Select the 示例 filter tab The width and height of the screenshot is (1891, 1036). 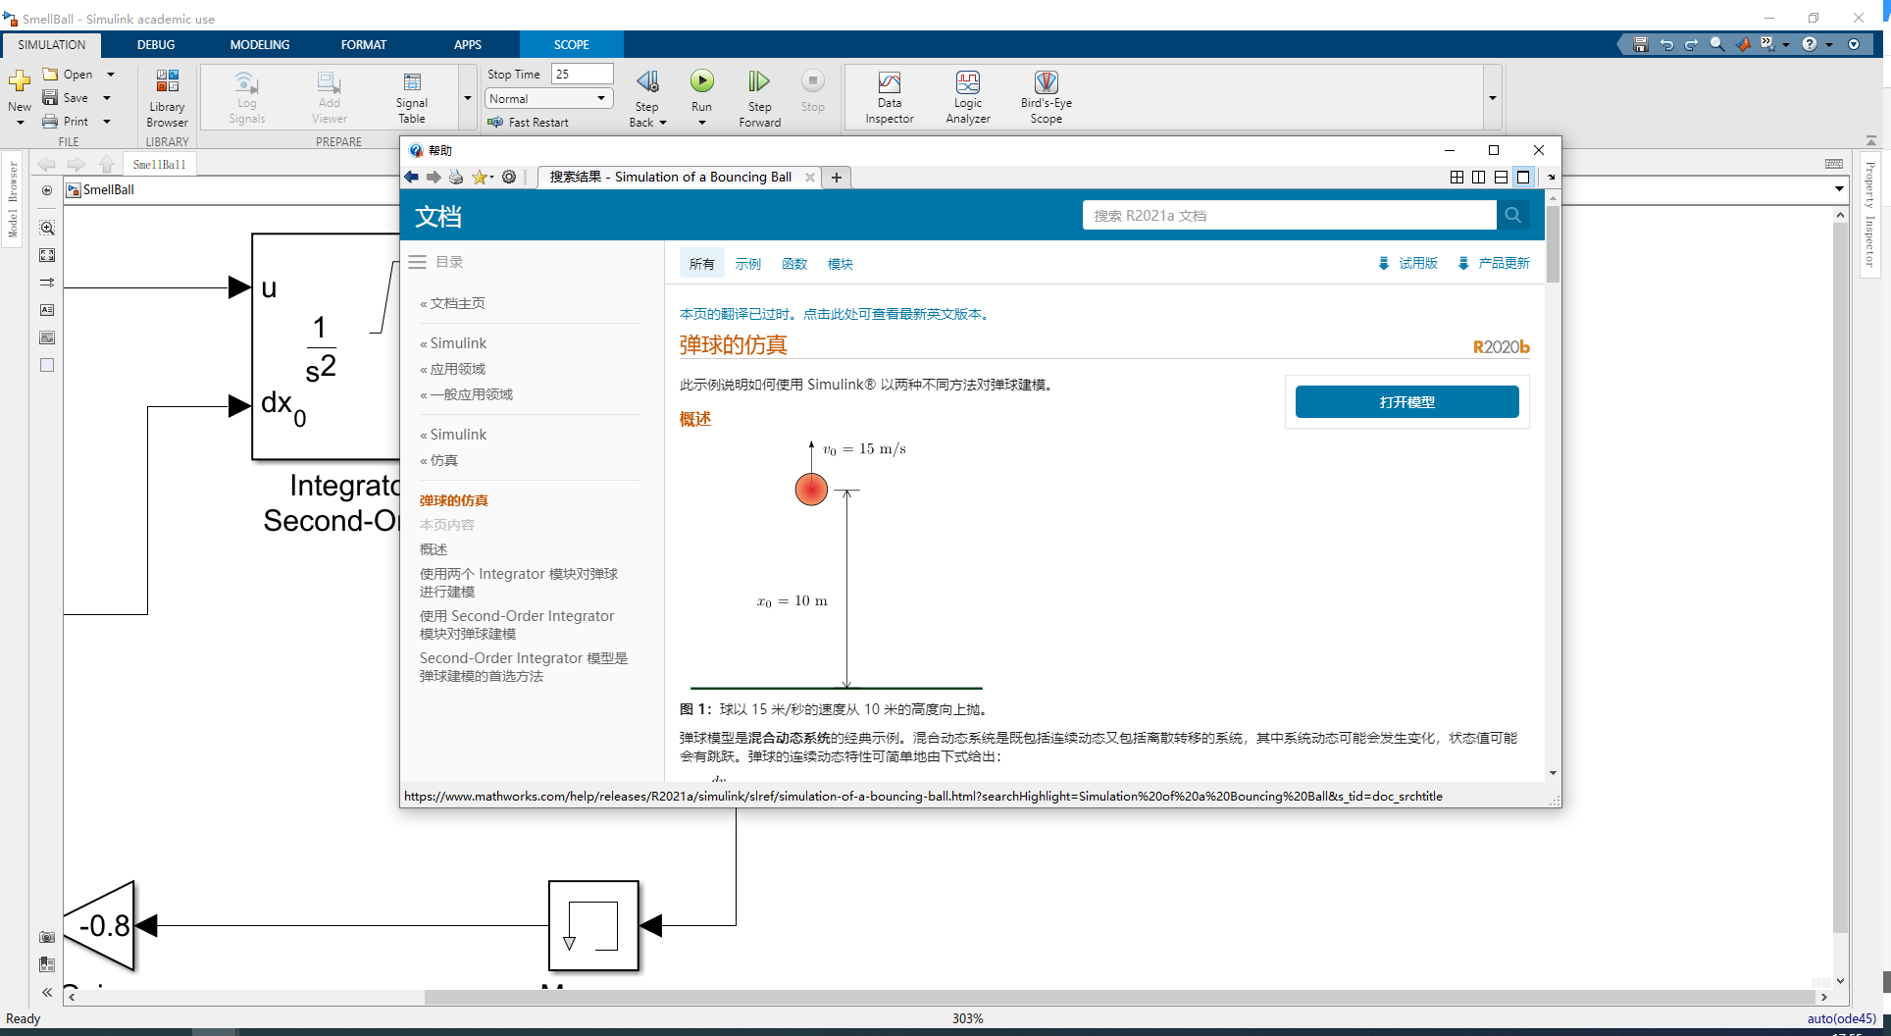748,264
